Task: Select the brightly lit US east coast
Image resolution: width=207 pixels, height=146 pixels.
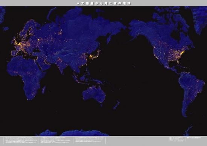Action: [x=181, y=53]
